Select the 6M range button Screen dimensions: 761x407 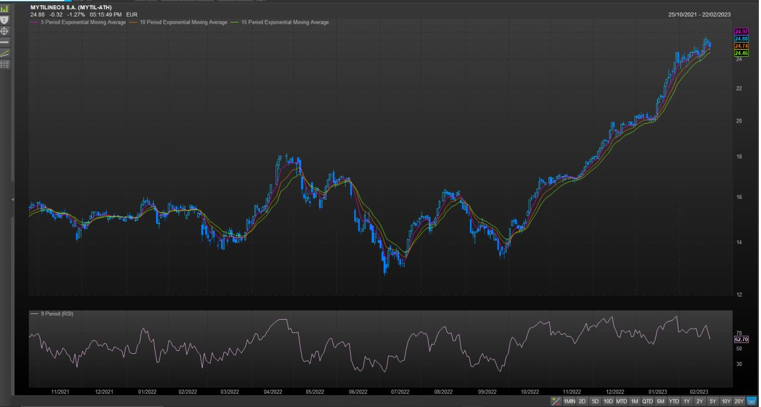click(x=660, y=401)
